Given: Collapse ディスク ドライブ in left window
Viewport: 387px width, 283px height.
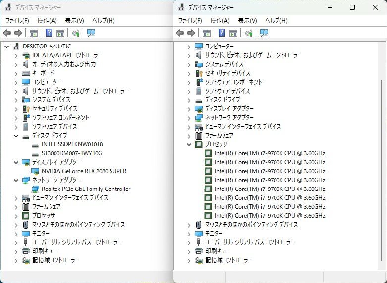Looking at the screenshot, I should pos(16,136).
